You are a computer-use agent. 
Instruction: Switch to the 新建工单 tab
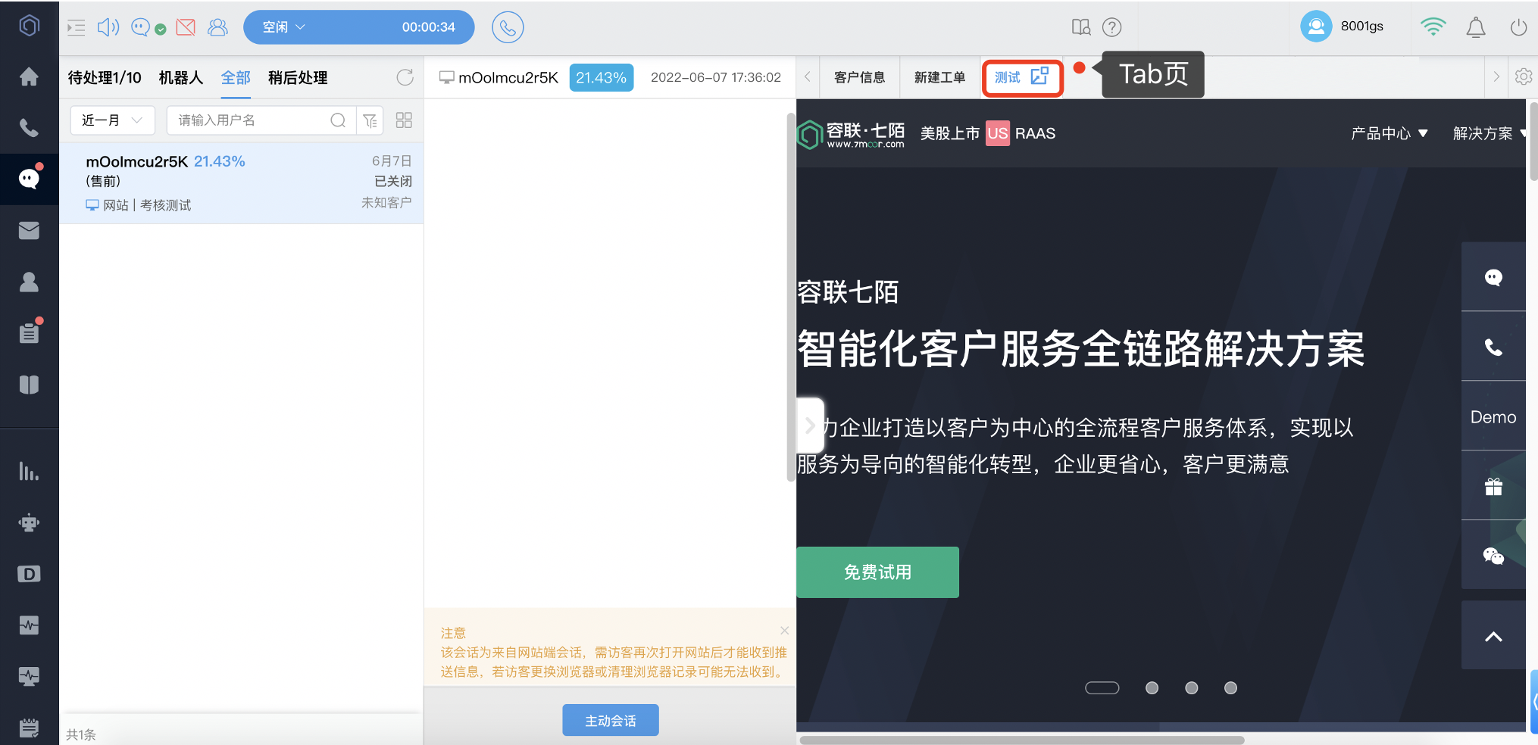coord(939,77)
